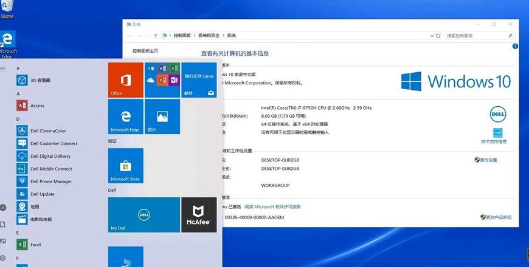The width and height of the screenshot is (529, 267).
Task: Open the 回收站 recycle bin
Action: tap(7, 8)
